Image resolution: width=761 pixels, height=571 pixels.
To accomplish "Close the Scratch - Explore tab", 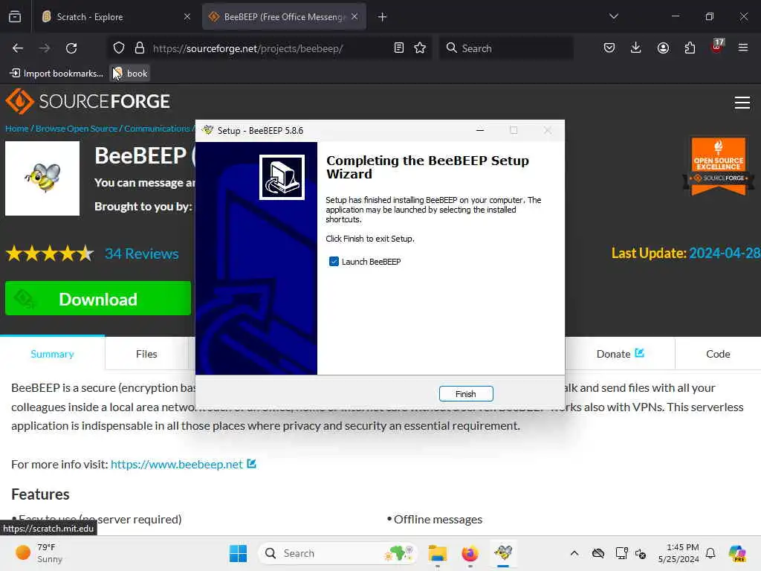I will (187, 17).
